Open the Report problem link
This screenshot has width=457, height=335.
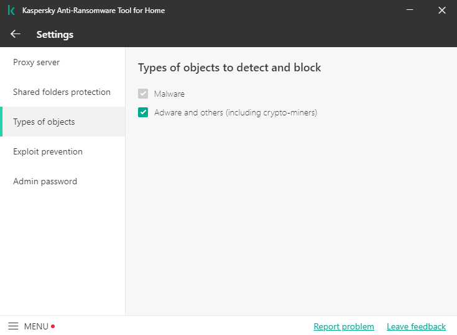click(x=344, y=326)
